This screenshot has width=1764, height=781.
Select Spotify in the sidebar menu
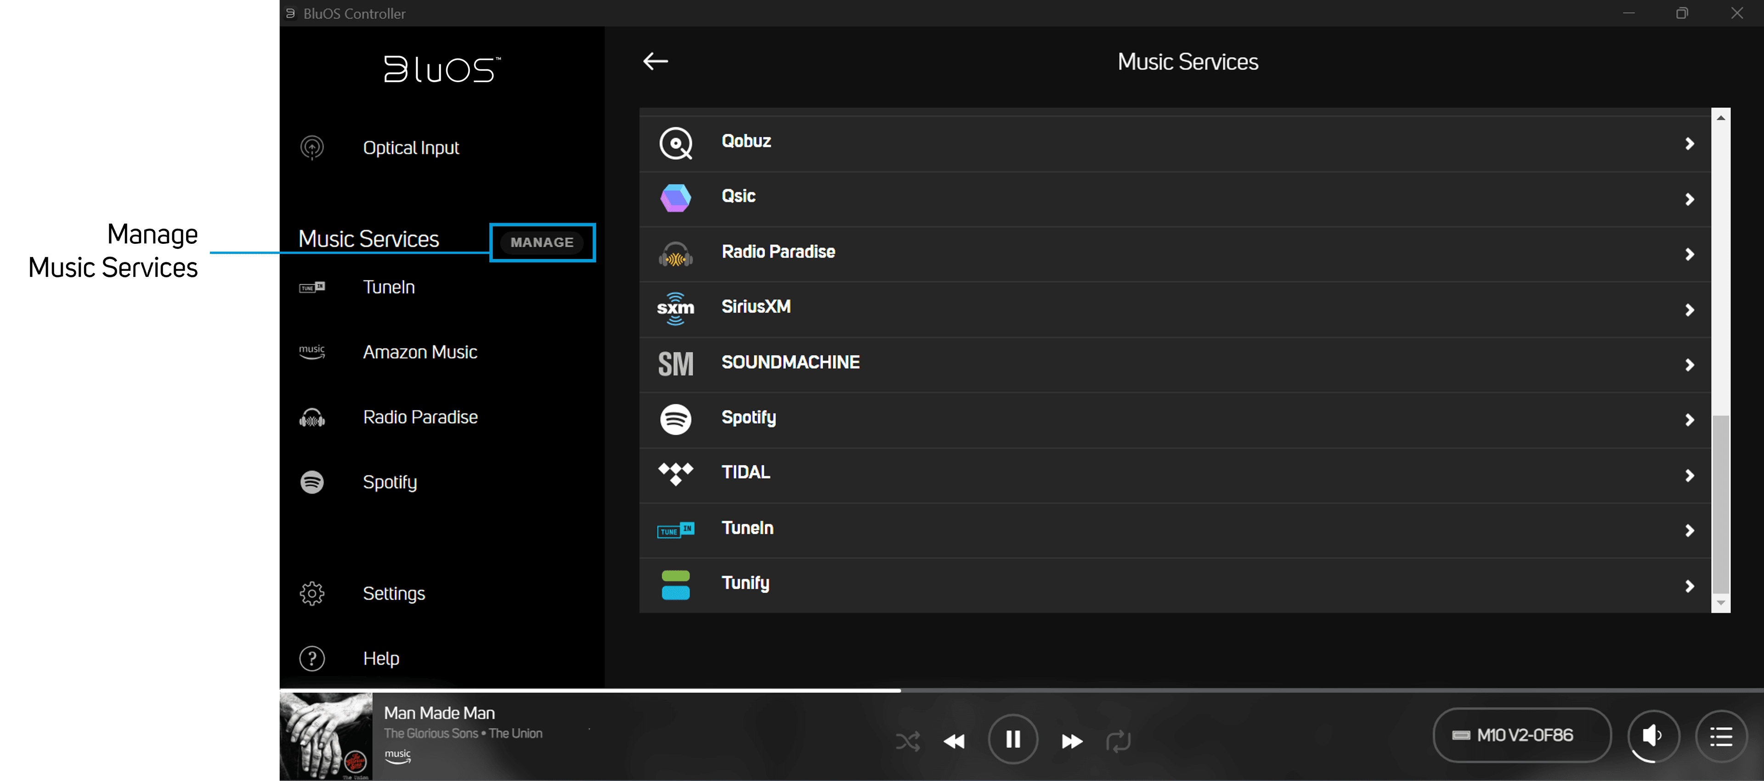tap(390, 482)
